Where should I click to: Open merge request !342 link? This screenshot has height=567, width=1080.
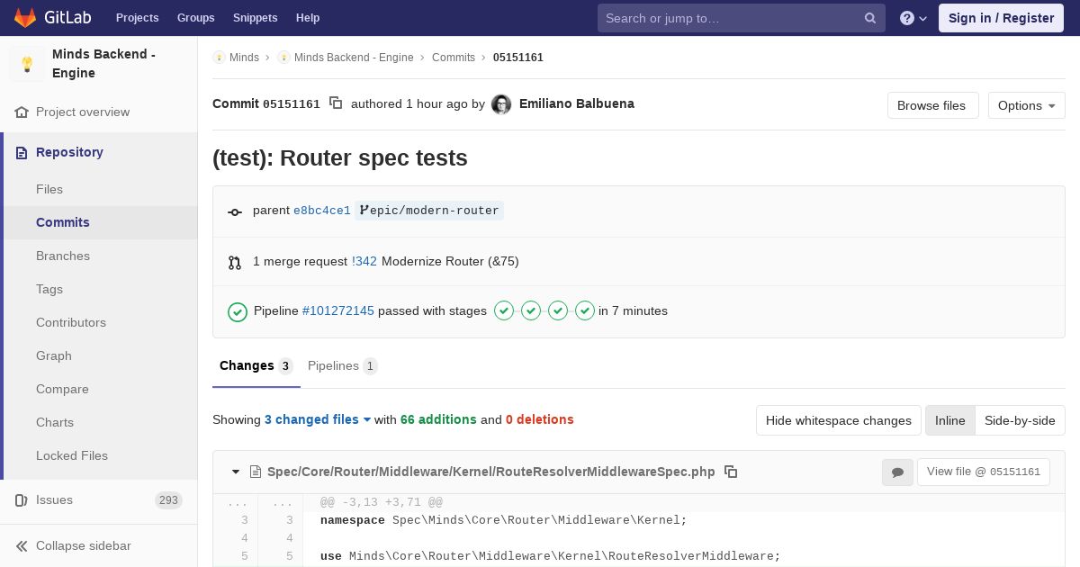tap(364, 261)
